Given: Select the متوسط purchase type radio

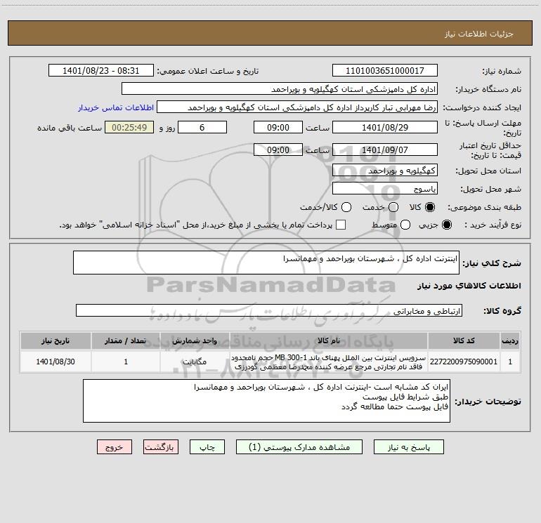Looking at the screenshot, I should pyautogui.click(x=405, y=225).
